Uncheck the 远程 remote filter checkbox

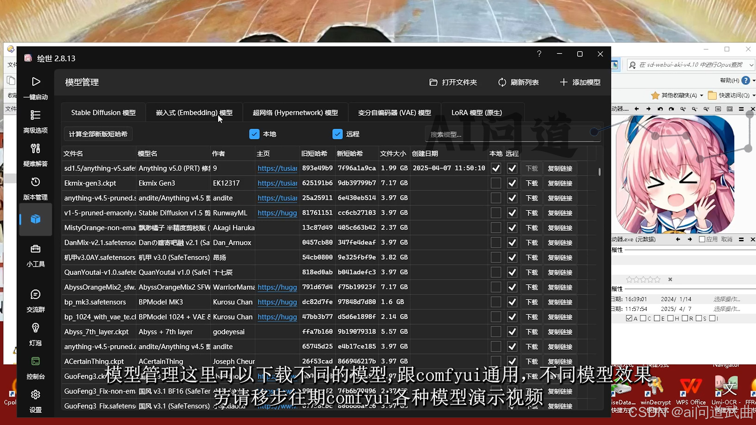click(337, 134)
